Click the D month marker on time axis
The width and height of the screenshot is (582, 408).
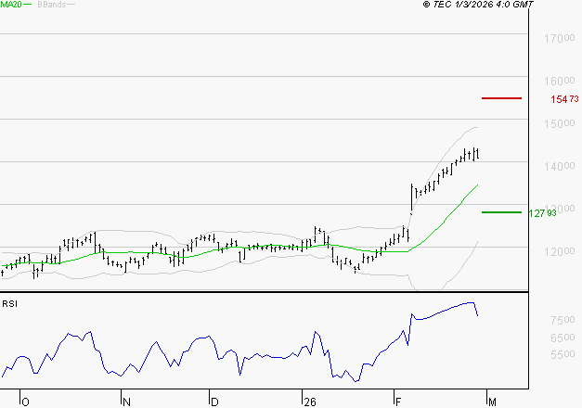(x=214, y=402)
